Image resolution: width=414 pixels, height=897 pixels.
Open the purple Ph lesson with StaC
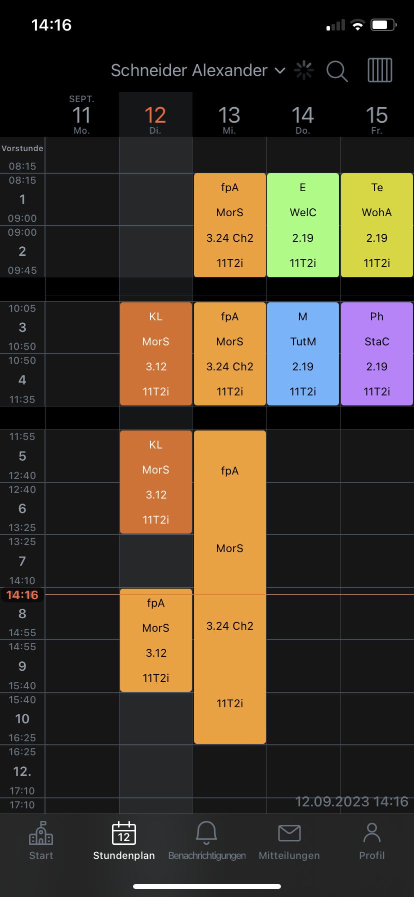376,353
